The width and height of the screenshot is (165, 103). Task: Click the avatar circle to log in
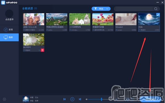(x=9, y=14)
